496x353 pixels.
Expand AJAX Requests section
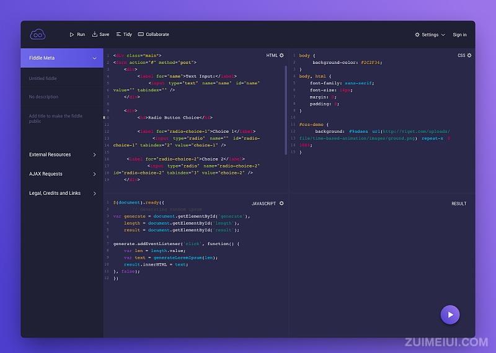coord(94,174)
